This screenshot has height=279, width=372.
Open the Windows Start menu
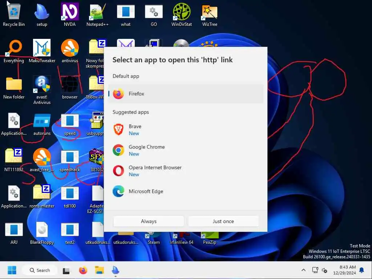12,270
